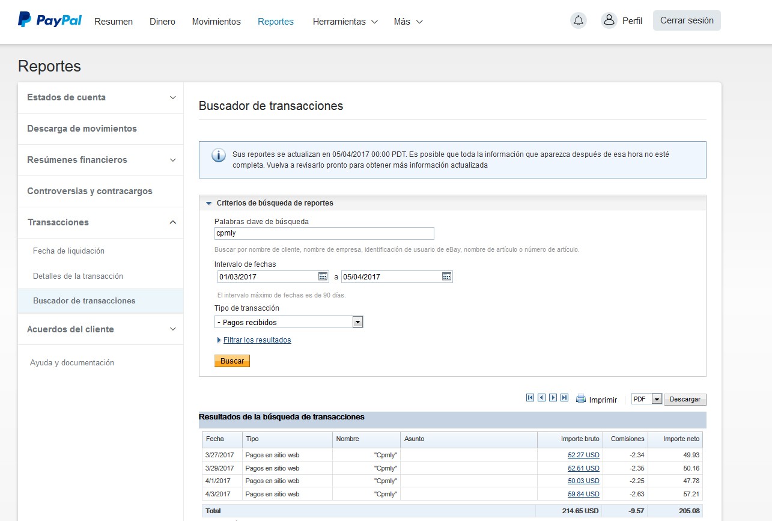Go to the previous results page

point(541,398)
